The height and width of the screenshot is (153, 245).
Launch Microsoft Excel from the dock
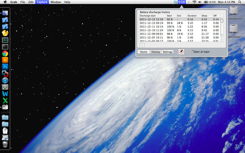(x=5, y=101)
